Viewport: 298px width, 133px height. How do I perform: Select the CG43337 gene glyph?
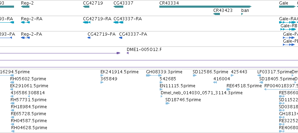point(118,7)
